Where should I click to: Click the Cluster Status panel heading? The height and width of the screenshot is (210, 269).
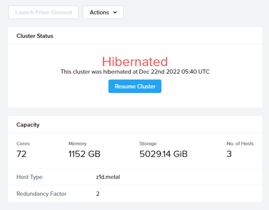tap(35, 36)
